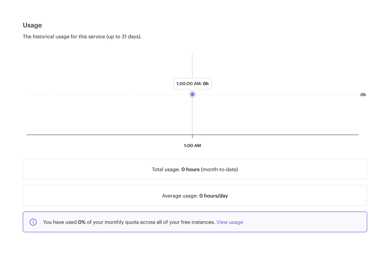The width and height of the screenshot is (390, 255).
Task: Click the 0h axis label on the right
Action: (363, 94)
